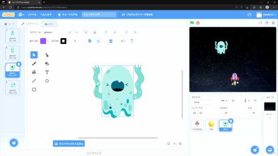The height and width of the screenshot is (156, 278).
Task: Open the ファイル menu
Action: pyautogui.click(x=32, y=14)
